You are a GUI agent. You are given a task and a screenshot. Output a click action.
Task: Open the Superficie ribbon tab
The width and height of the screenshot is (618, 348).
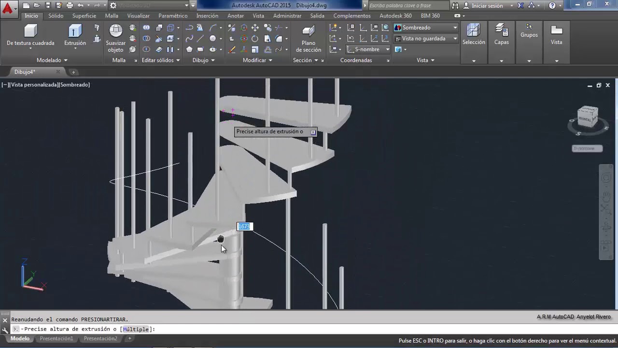pos(84,16)
